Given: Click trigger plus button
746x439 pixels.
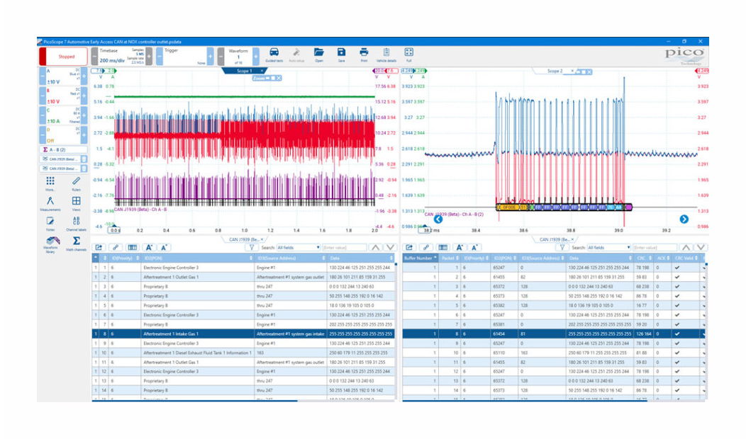Looking at the screenshot, I should point(211,57).
